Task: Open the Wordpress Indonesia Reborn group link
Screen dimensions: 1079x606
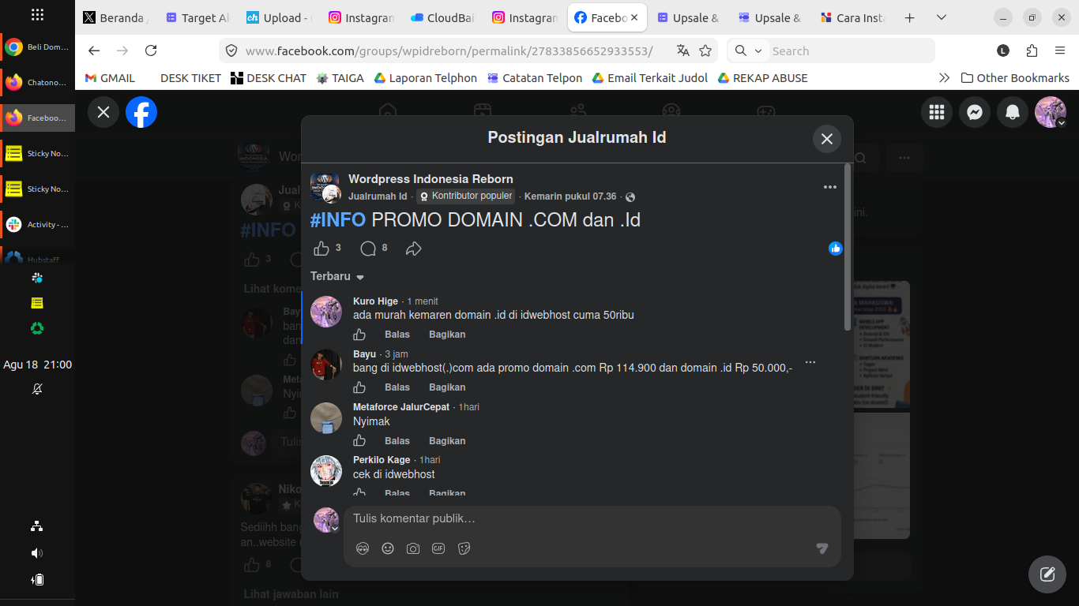Action: coord(430,179)
